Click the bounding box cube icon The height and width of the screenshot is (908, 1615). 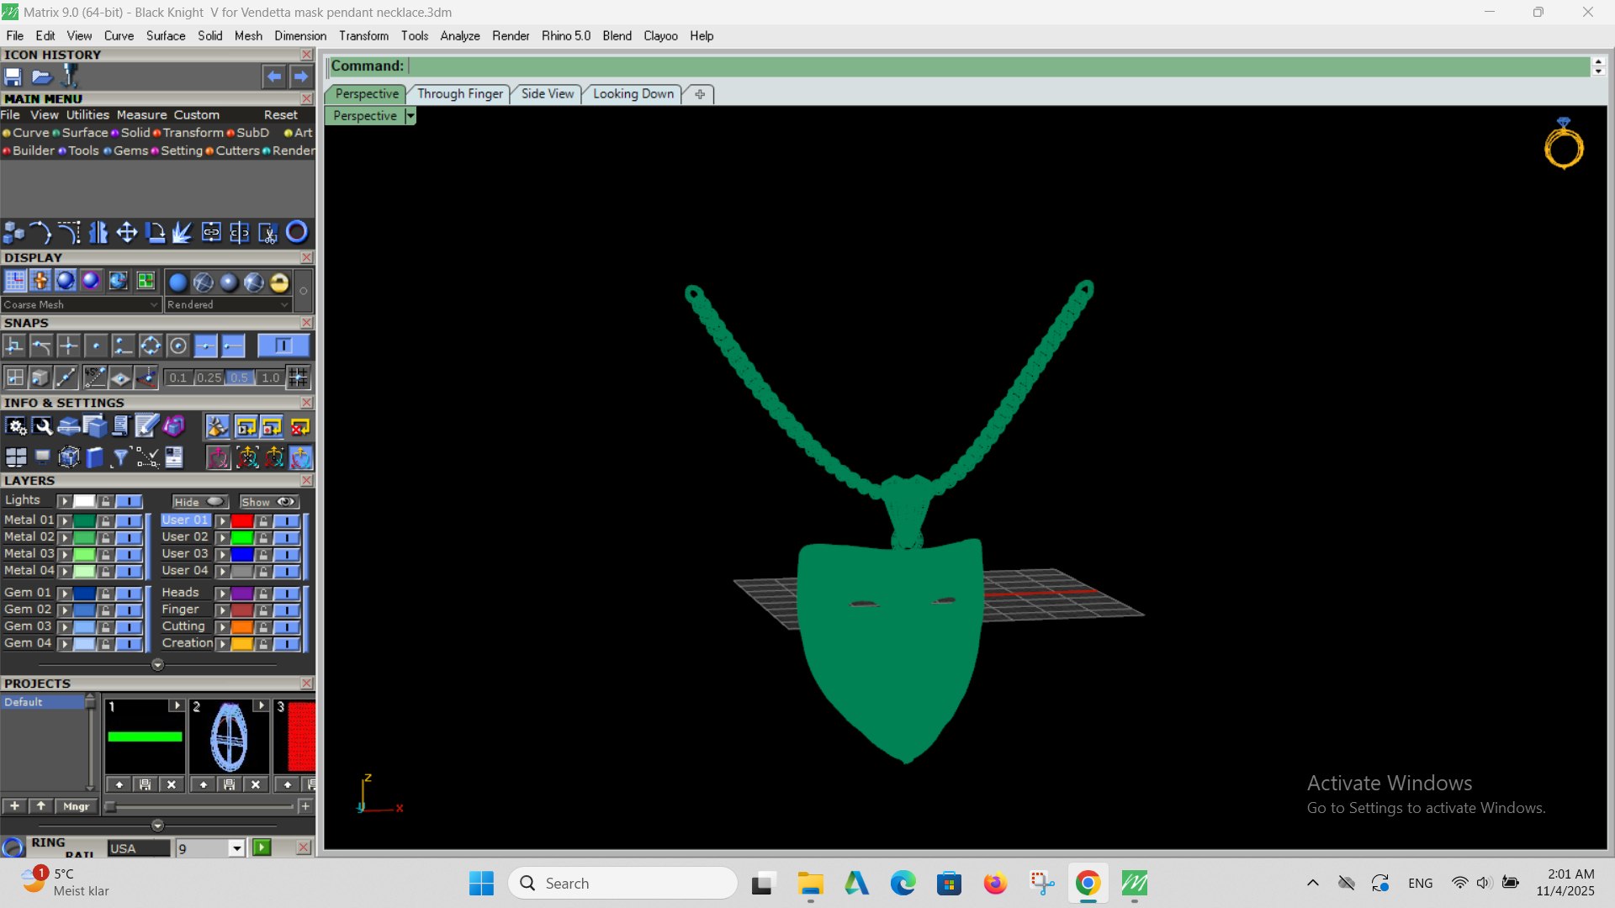[x=68, y=457]
